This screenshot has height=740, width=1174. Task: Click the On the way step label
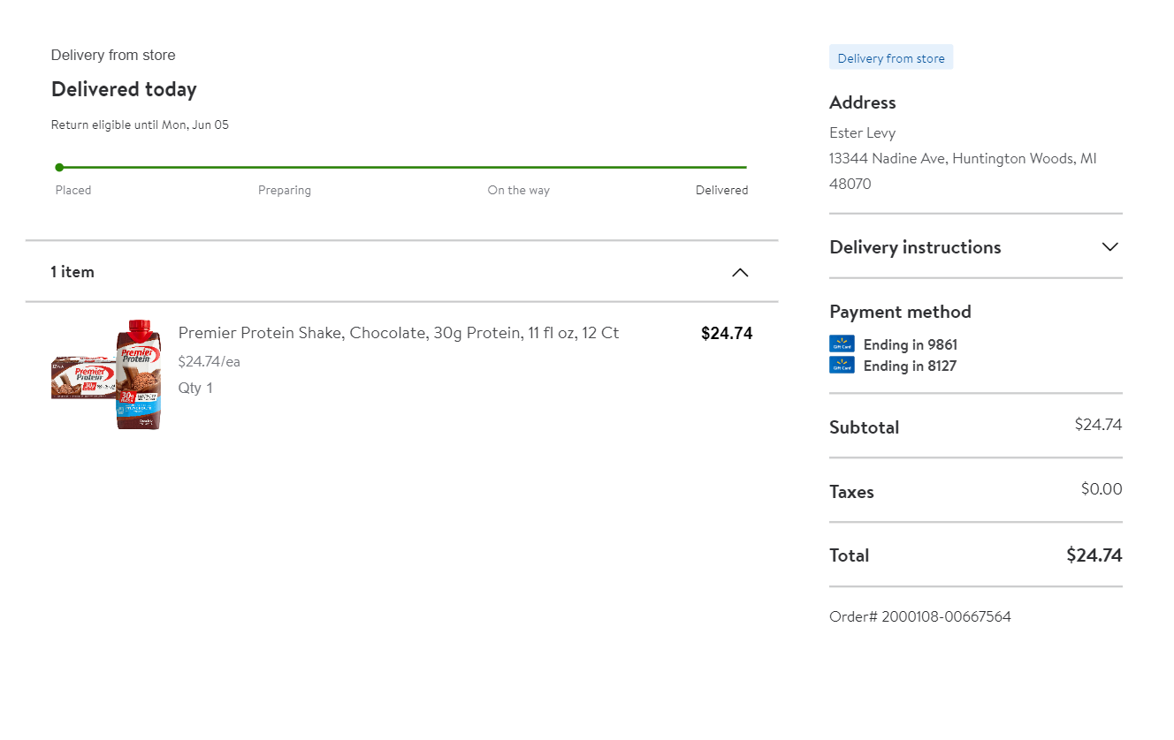[518, 190]
